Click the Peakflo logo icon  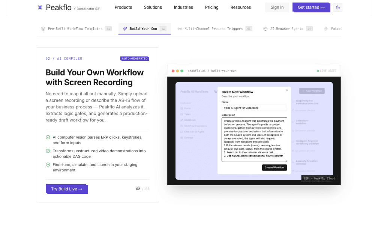coord(40,7)
